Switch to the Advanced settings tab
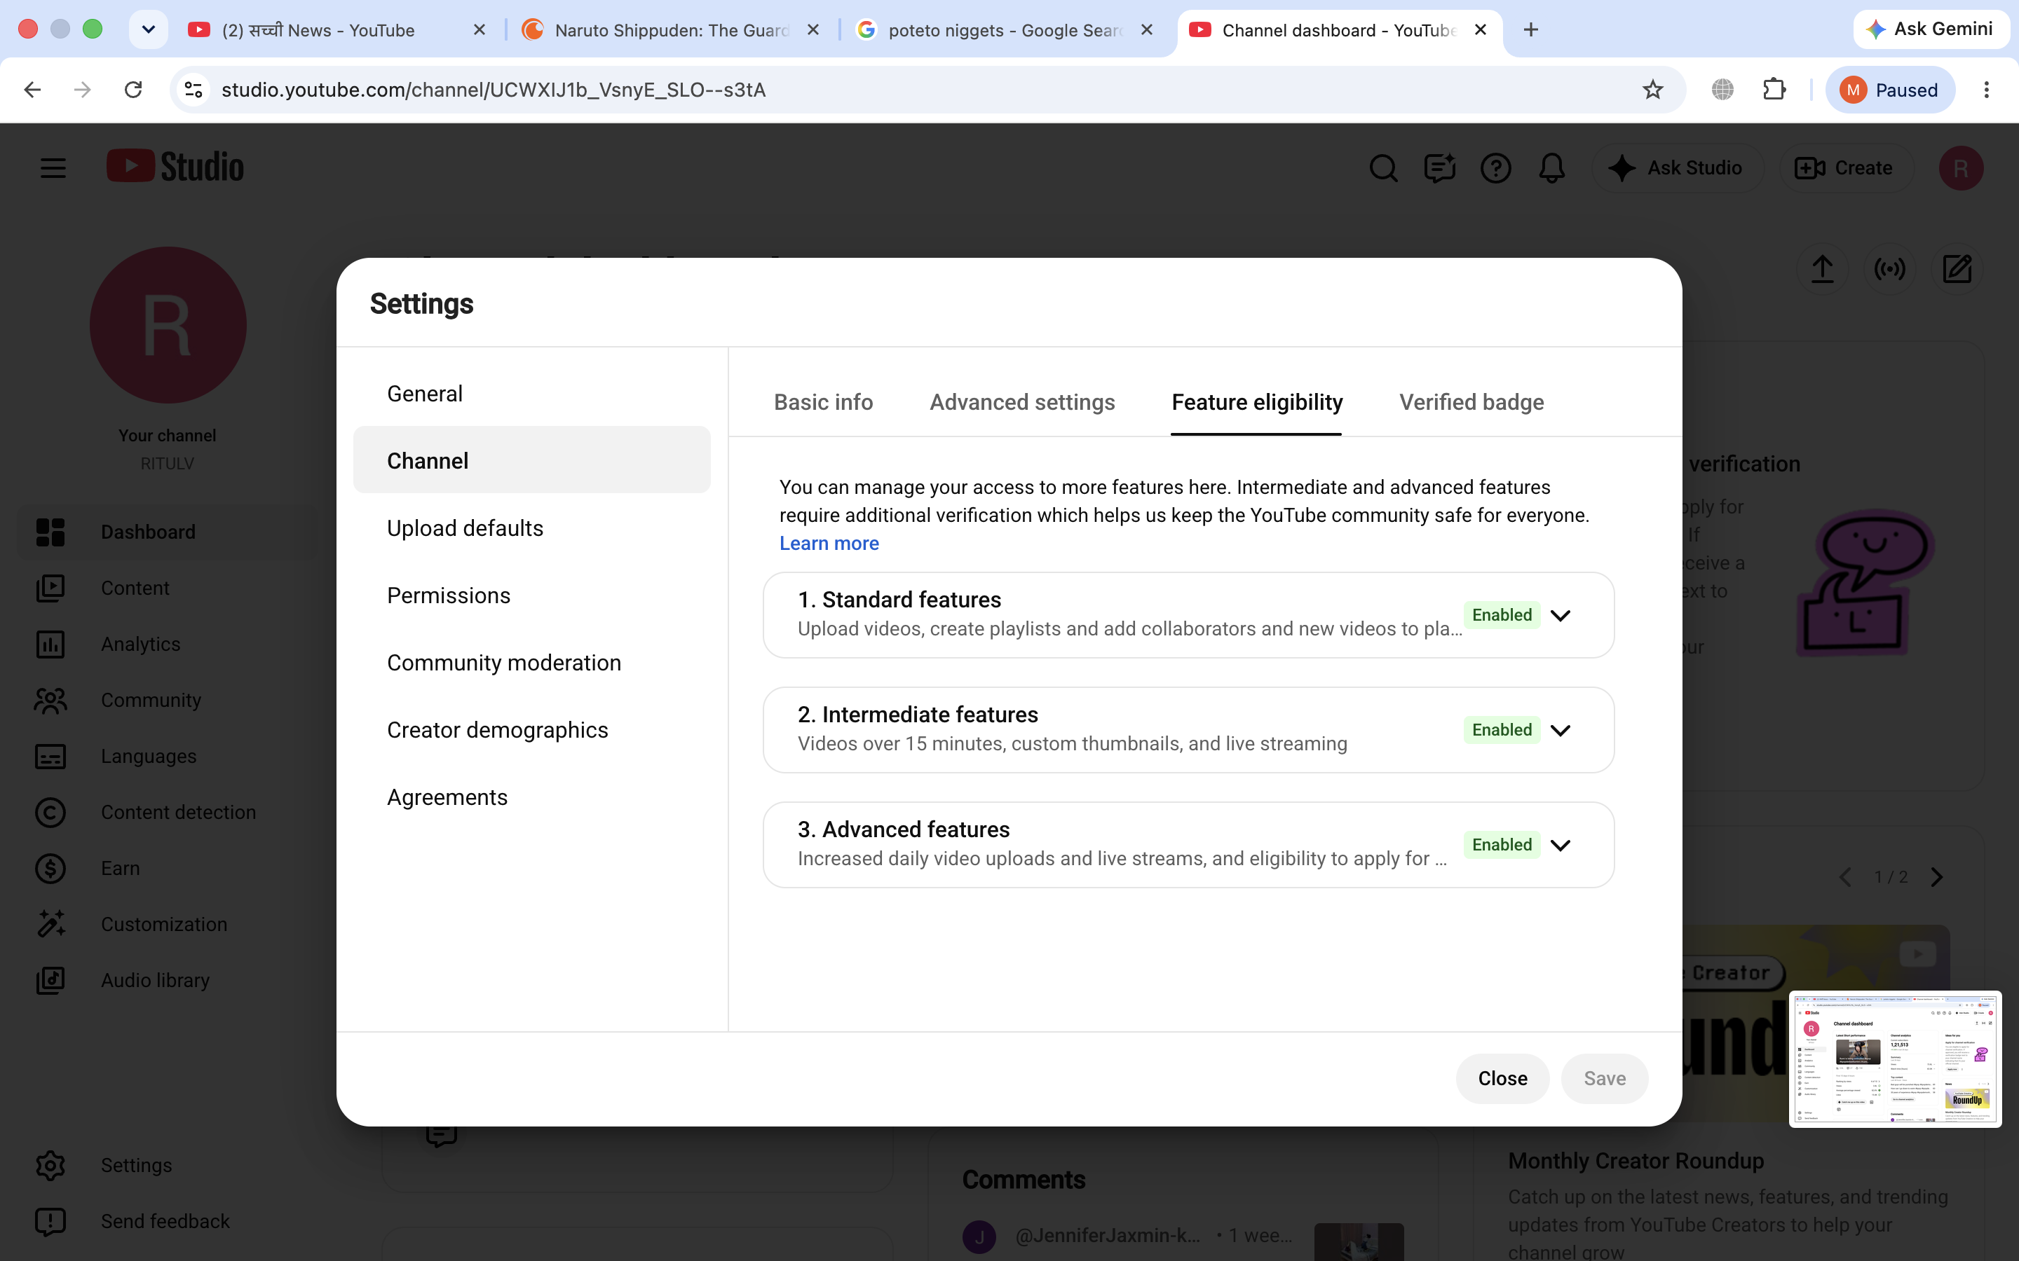2019x1261 pixels. (x=1022, y=402)
